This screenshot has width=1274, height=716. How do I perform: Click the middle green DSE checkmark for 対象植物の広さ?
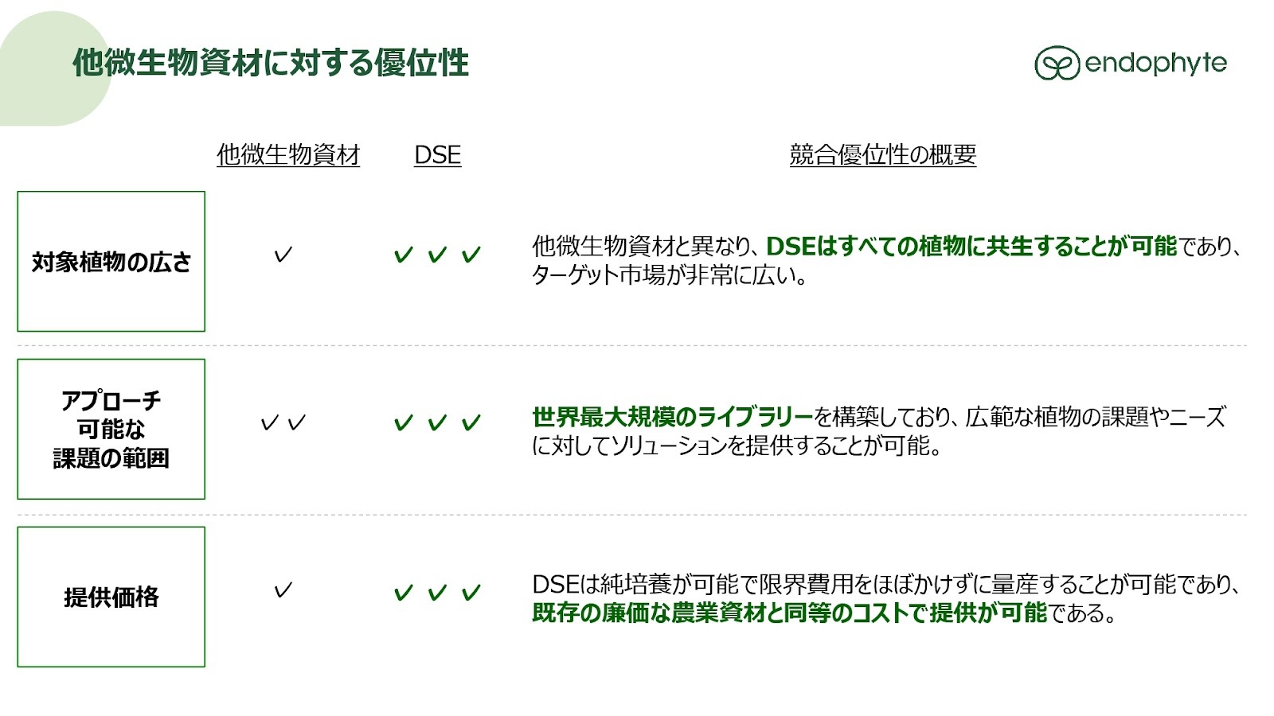(x=437, y=255)
